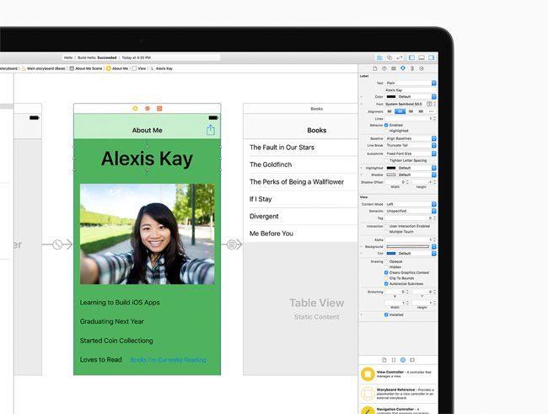Open the Media library

[412, 360]
